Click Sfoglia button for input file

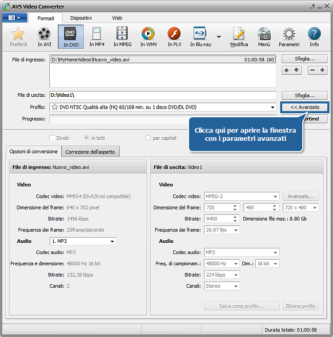(x=304, y=59)
